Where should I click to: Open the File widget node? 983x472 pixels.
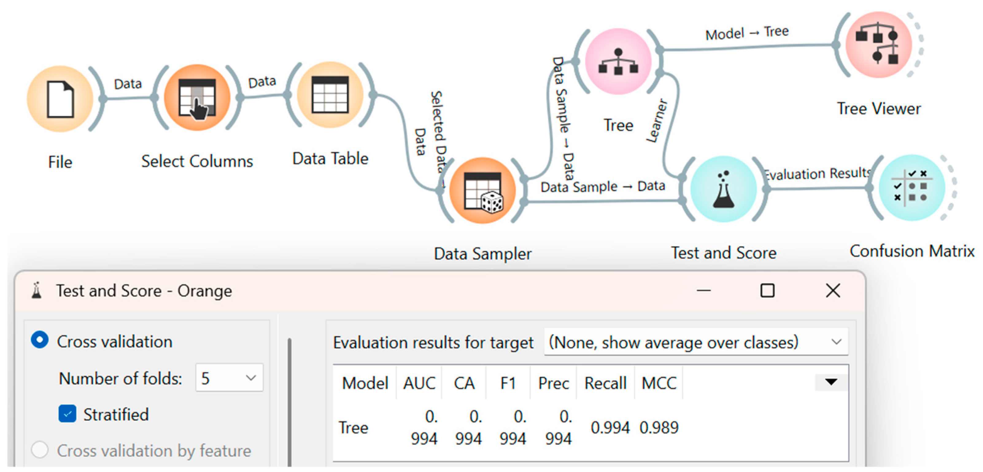click(60, 99)
